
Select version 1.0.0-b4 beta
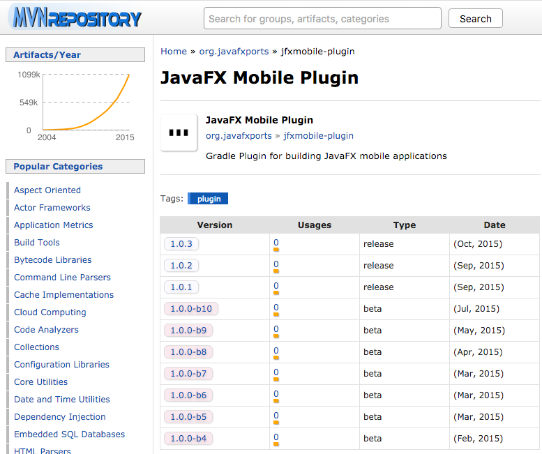point(188,439)
